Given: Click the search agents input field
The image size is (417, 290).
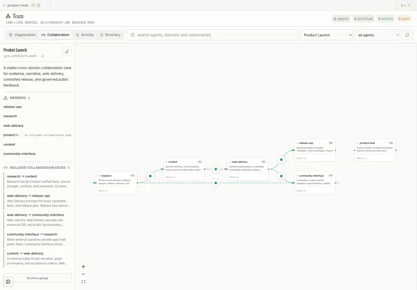Looking at the screenshot, I should point(213,35).
